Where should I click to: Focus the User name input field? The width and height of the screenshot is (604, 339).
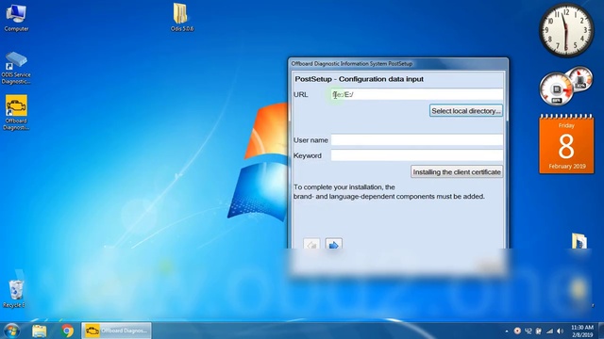click(x=417, y=140)
